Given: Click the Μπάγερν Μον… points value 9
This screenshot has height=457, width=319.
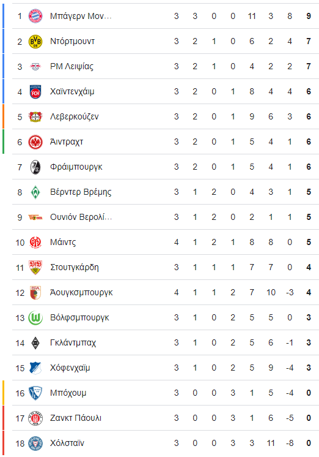Looking at the screenshot, I should [309, 16].
